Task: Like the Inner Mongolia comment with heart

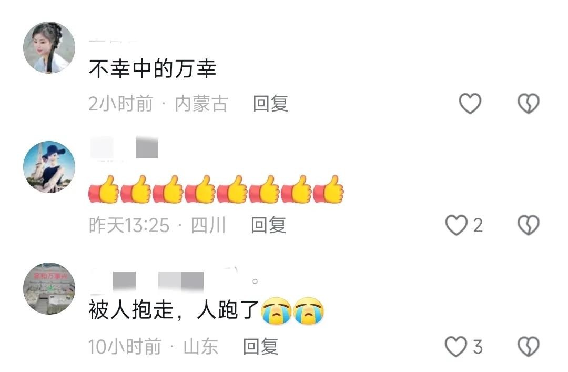Action: tap(470, 103)
